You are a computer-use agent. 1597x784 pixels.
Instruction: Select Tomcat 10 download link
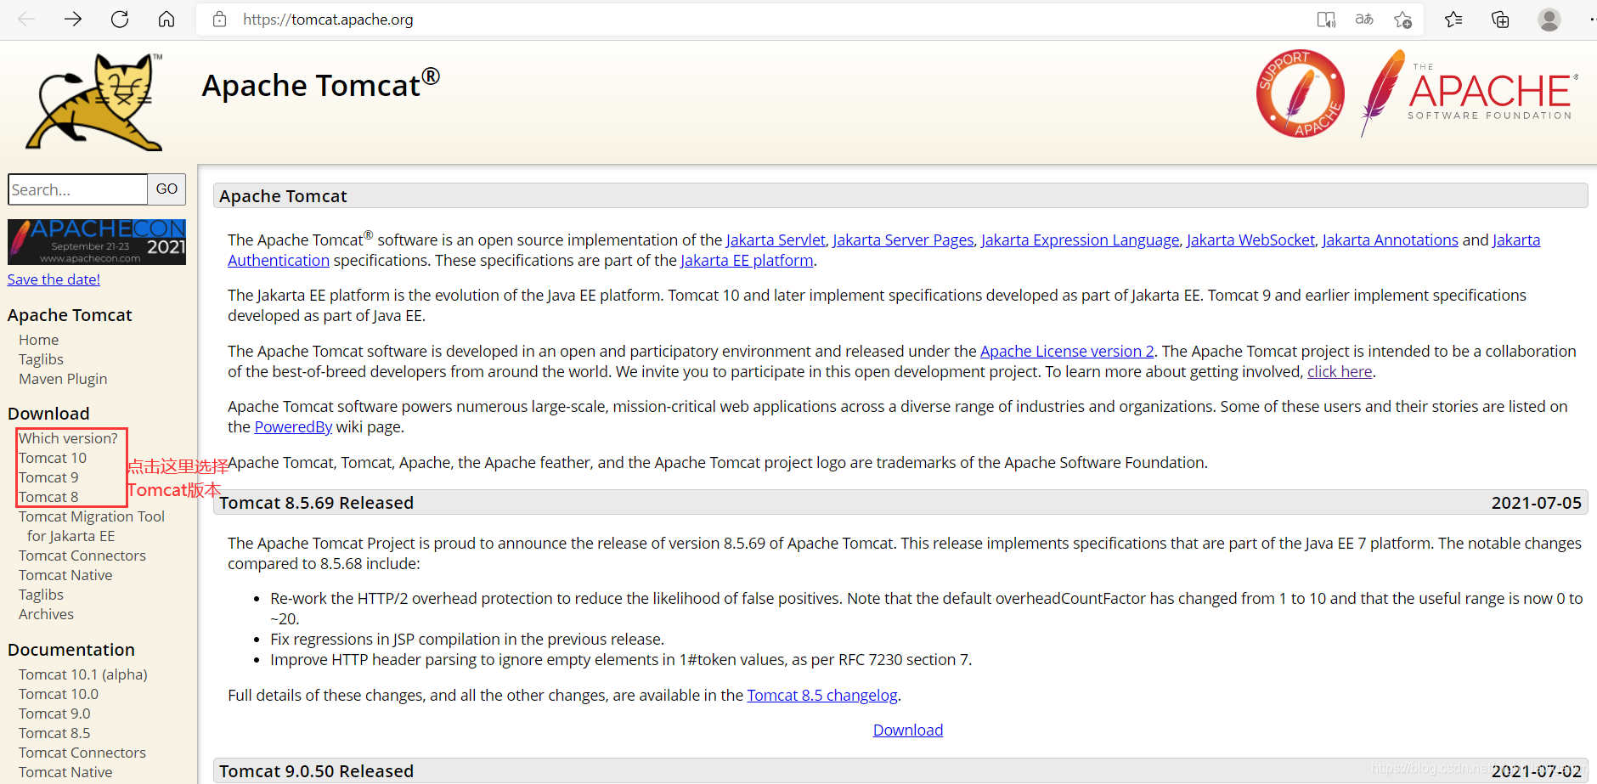click(x=53, y=458)
